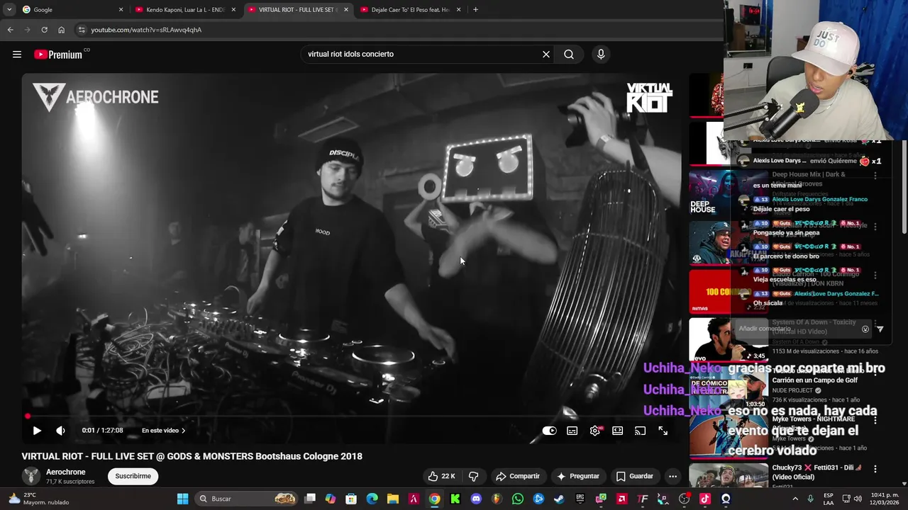The image size is (908, 510).
Task: Open Epic Games launcher from taskbar
Action: [x=580, y=499]
